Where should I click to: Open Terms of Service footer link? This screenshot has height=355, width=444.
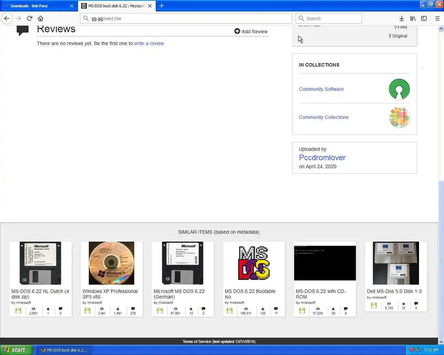point(219,341)
